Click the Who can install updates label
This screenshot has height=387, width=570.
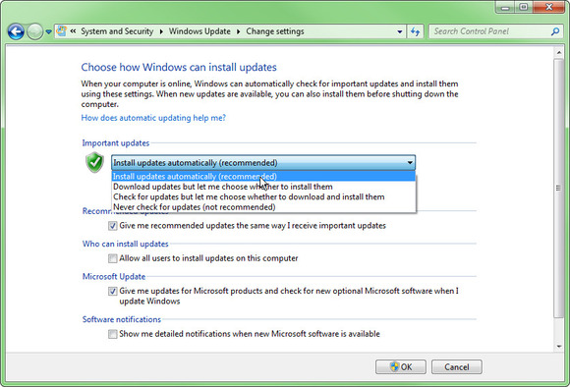click(x=126, y=244)
